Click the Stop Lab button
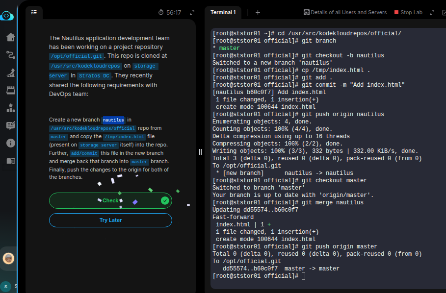 pyautogui.click(x=408, y=12)
